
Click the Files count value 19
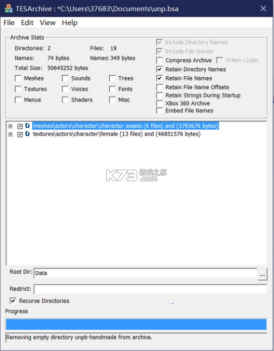click(113, 48)
